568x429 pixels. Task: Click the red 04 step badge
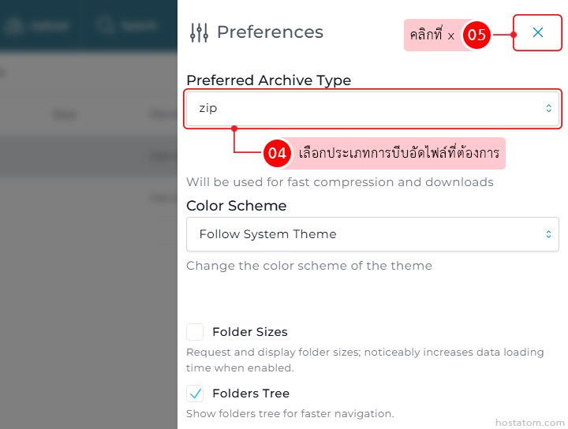(277, 153)
